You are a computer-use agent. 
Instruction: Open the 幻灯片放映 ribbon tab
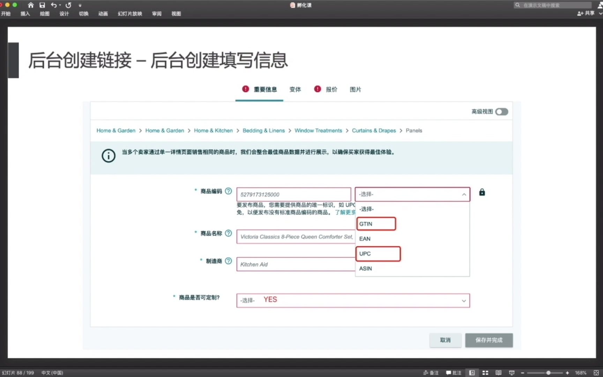click(129, 14)
